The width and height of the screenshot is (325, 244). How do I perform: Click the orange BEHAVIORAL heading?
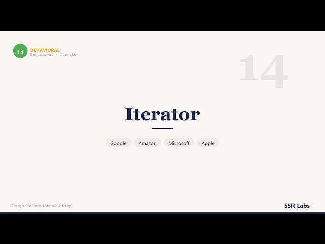pyautogui.click(x=45, y=50)
